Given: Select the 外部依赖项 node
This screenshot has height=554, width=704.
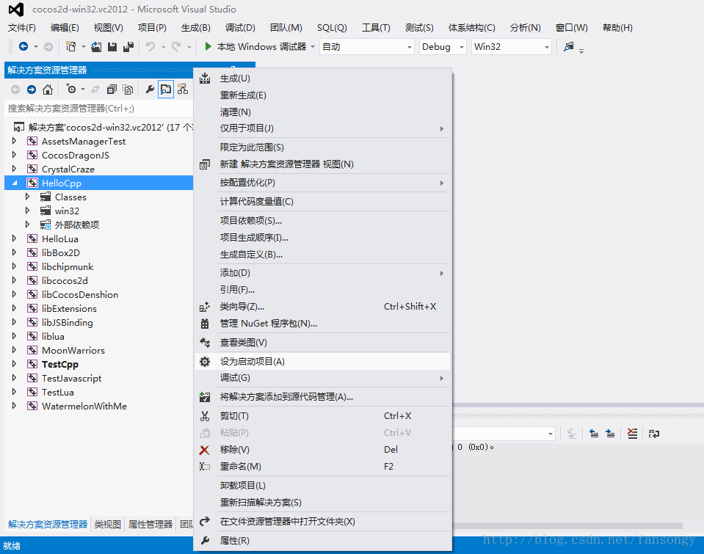Looking at the screenshot, I should tap(77, 225).
